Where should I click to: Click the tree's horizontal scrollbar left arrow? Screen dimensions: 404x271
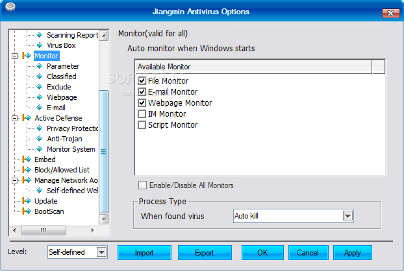[x=14, y=230]
